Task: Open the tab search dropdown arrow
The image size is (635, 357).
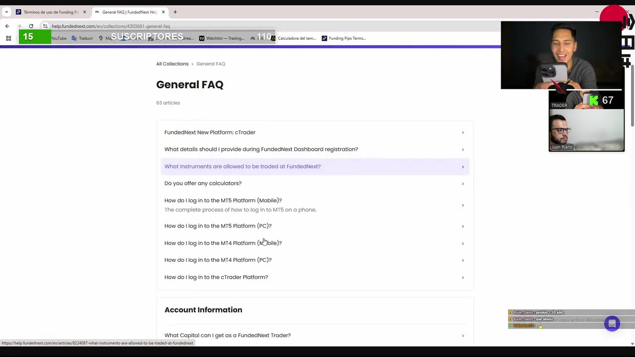Action: tap(6, 12)
